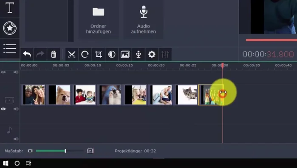The height and width of the screenshot is (168, 297).
Task: Click the zoom-in icon right of scale slider
Action: (90, 151)
